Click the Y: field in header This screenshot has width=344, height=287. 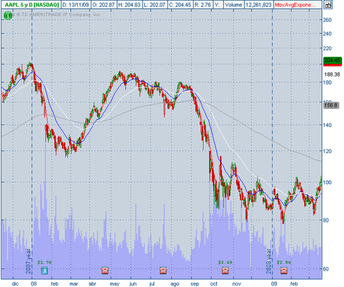pyautogui.click(x=217, y=5)
